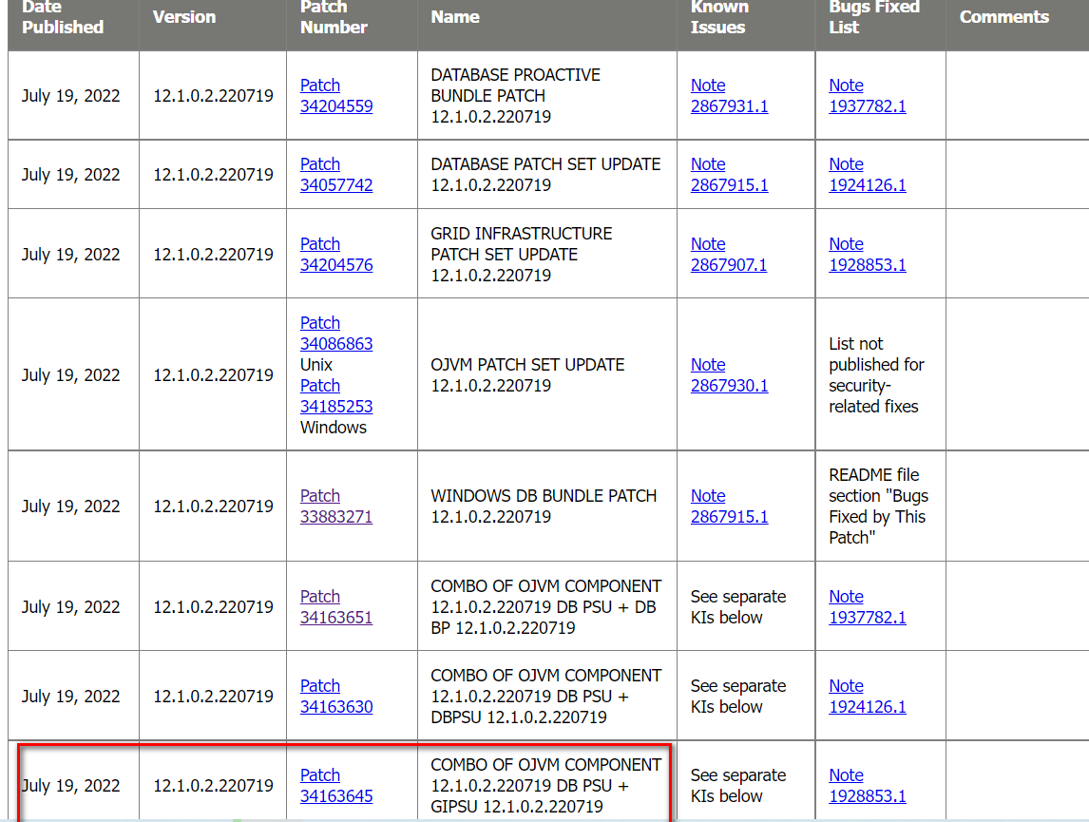This screenshot has width=1089, height=822.
Task: Open Patch 34163645 link
Action: [x=336, y=786]
